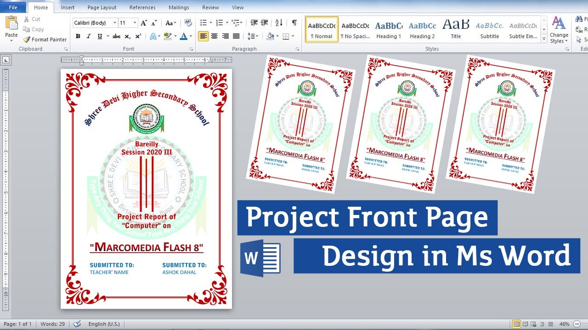Open the Change Styles menu
This screenshot has width=588, height=330.
559,30
